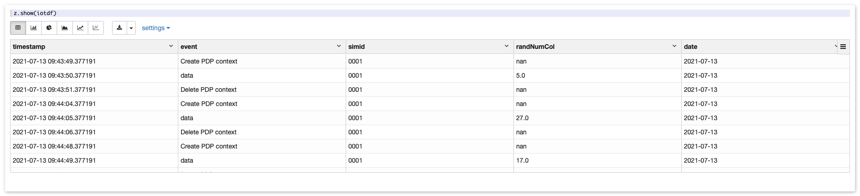The height and width of the screenshot is (196, 860).
Task: Open the randNumCol column menu chevron
Action: coord(674,46)
